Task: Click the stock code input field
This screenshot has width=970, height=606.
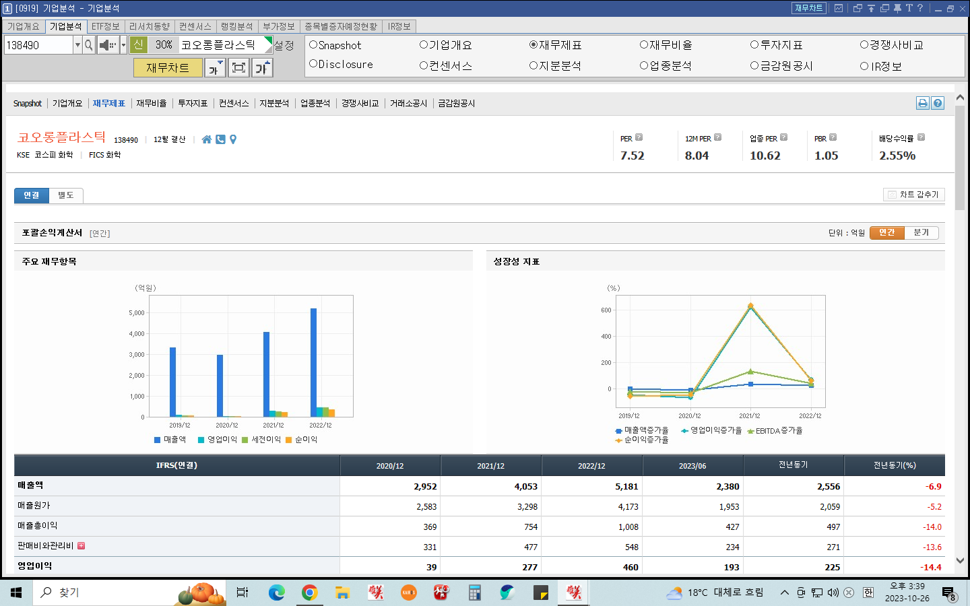Action: 38,45
